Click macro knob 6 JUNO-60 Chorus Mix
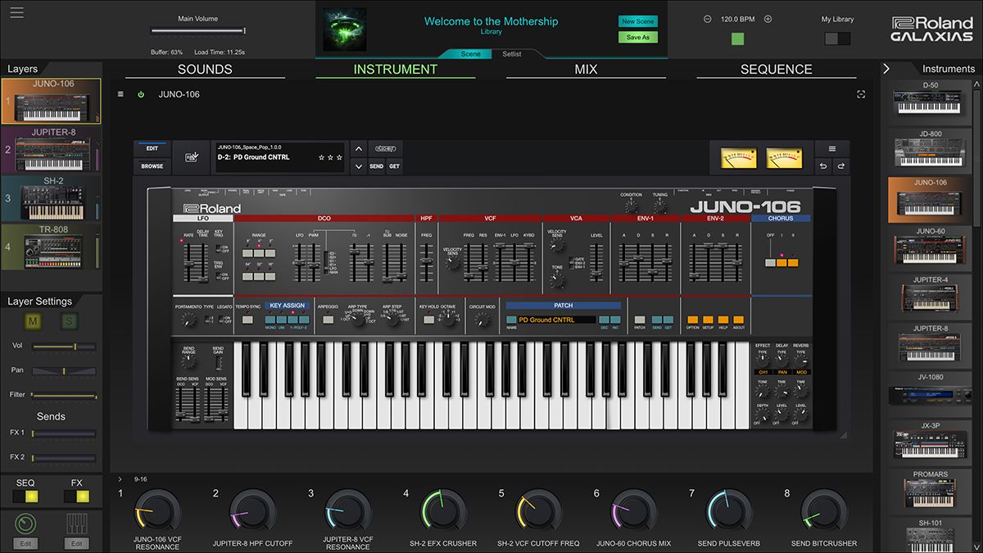The image size is (983, 553). [634, 510]
